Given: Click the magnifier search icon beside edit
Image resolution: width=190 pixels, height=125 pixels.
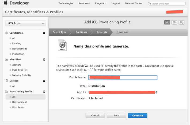Looking at the screenshot, I should 181,22.
